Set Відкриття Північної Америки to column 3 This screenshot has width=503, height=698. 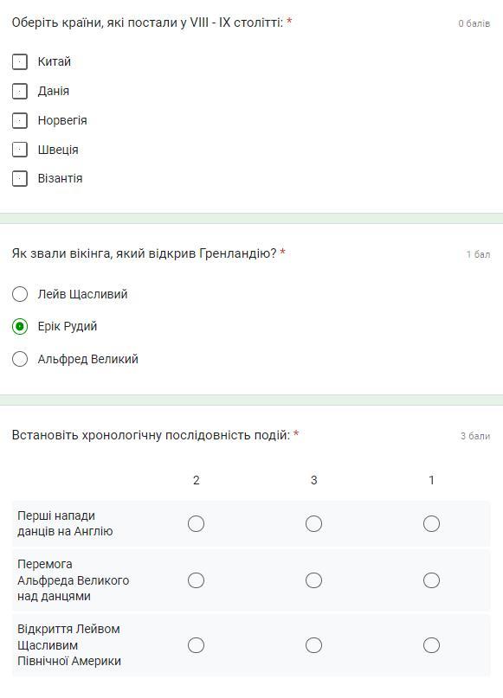pyautogui.click(x=313, y=645)
